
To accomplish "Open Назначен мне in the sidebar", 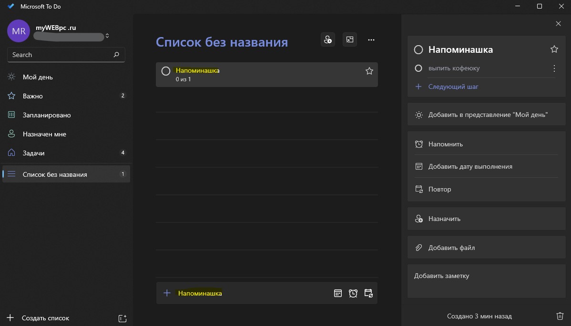I will pos(66,134).
